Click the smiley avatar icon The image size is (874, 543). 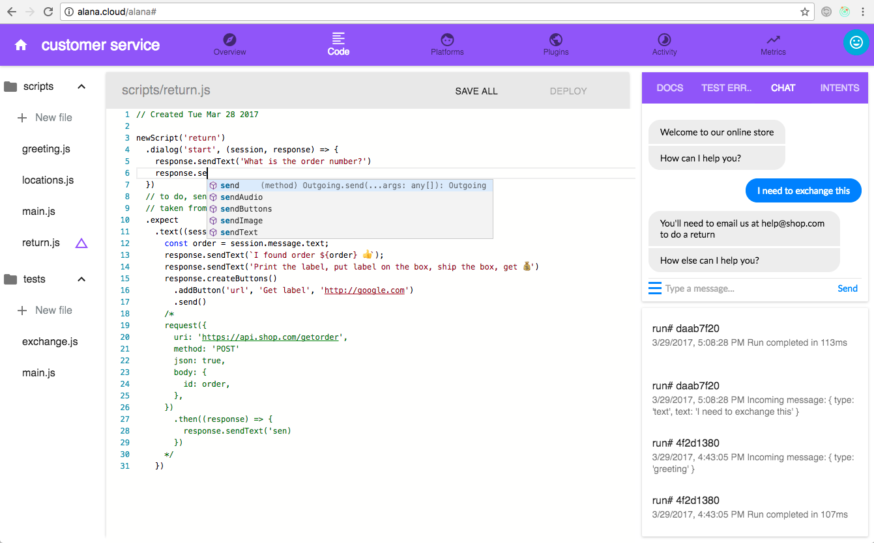pyautogui.click(x=856, y=42)
